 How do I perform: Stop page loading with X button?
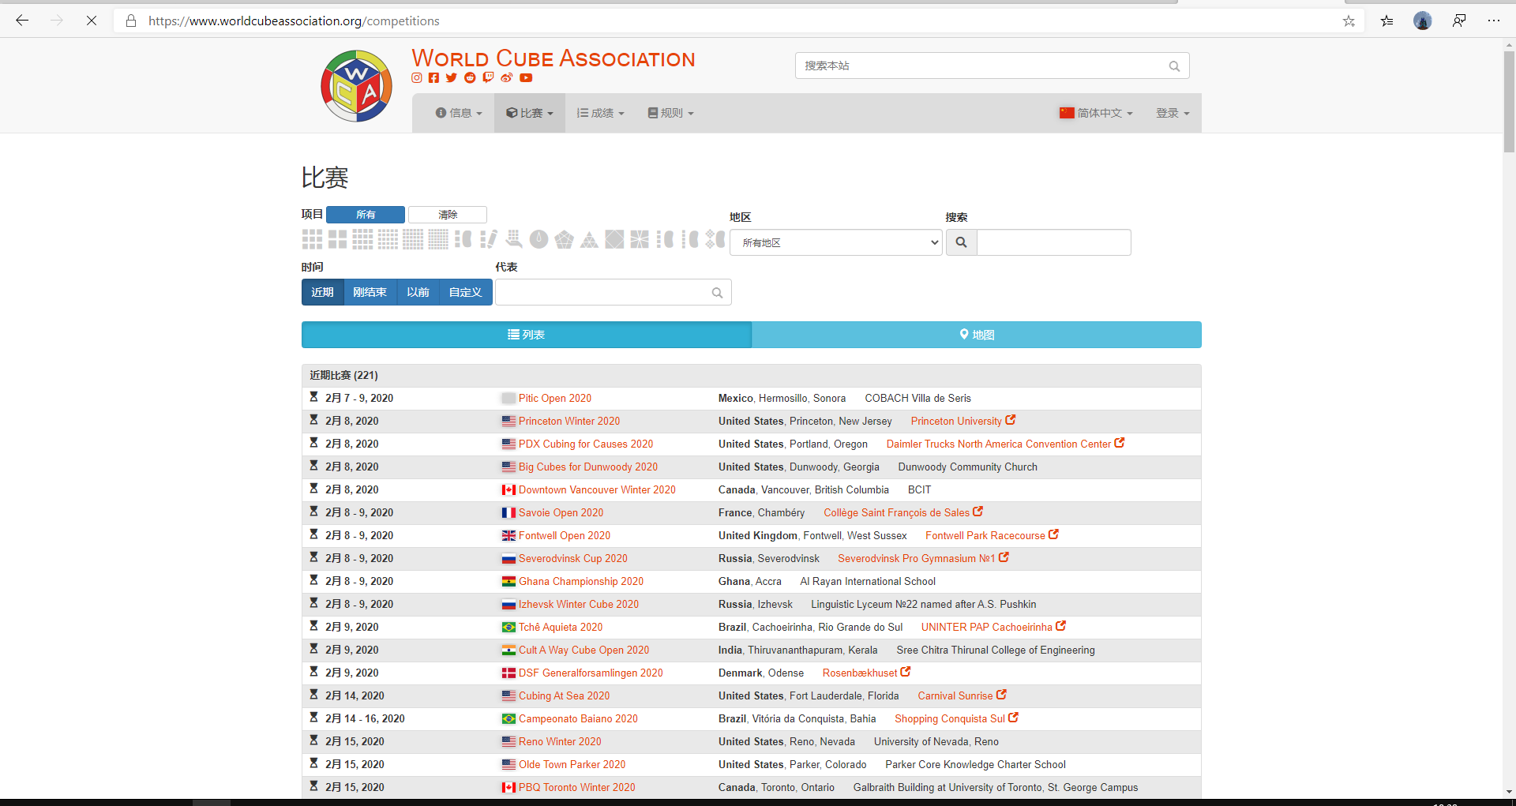point(92,21)
